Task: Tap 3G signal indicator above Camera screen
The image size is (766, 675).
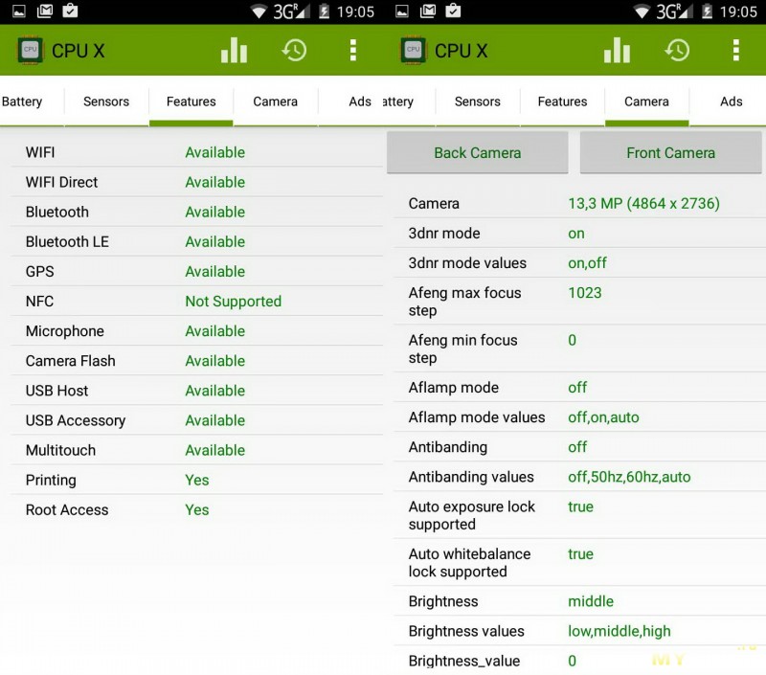Action: click(x=674, y=11)
